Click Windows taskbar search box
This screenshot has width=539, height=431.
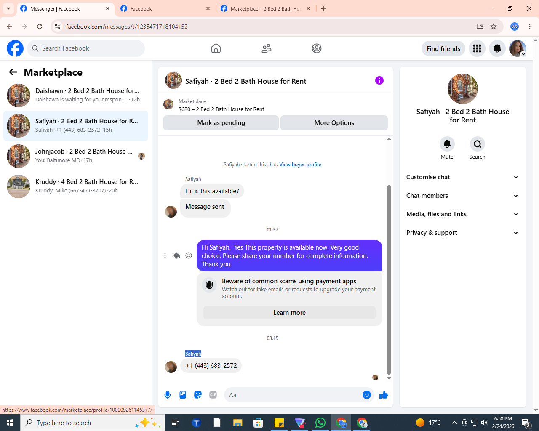pos(93,423)
